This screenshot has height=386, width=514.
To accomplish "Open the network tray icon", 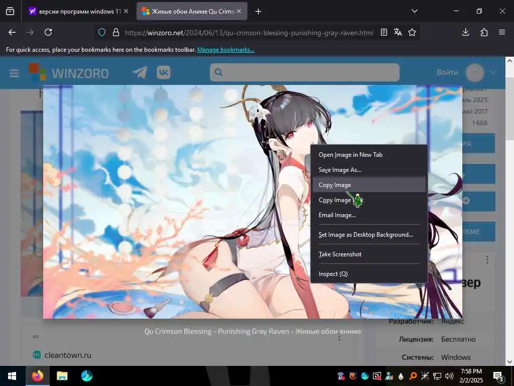I will click(x=437, y=376).
